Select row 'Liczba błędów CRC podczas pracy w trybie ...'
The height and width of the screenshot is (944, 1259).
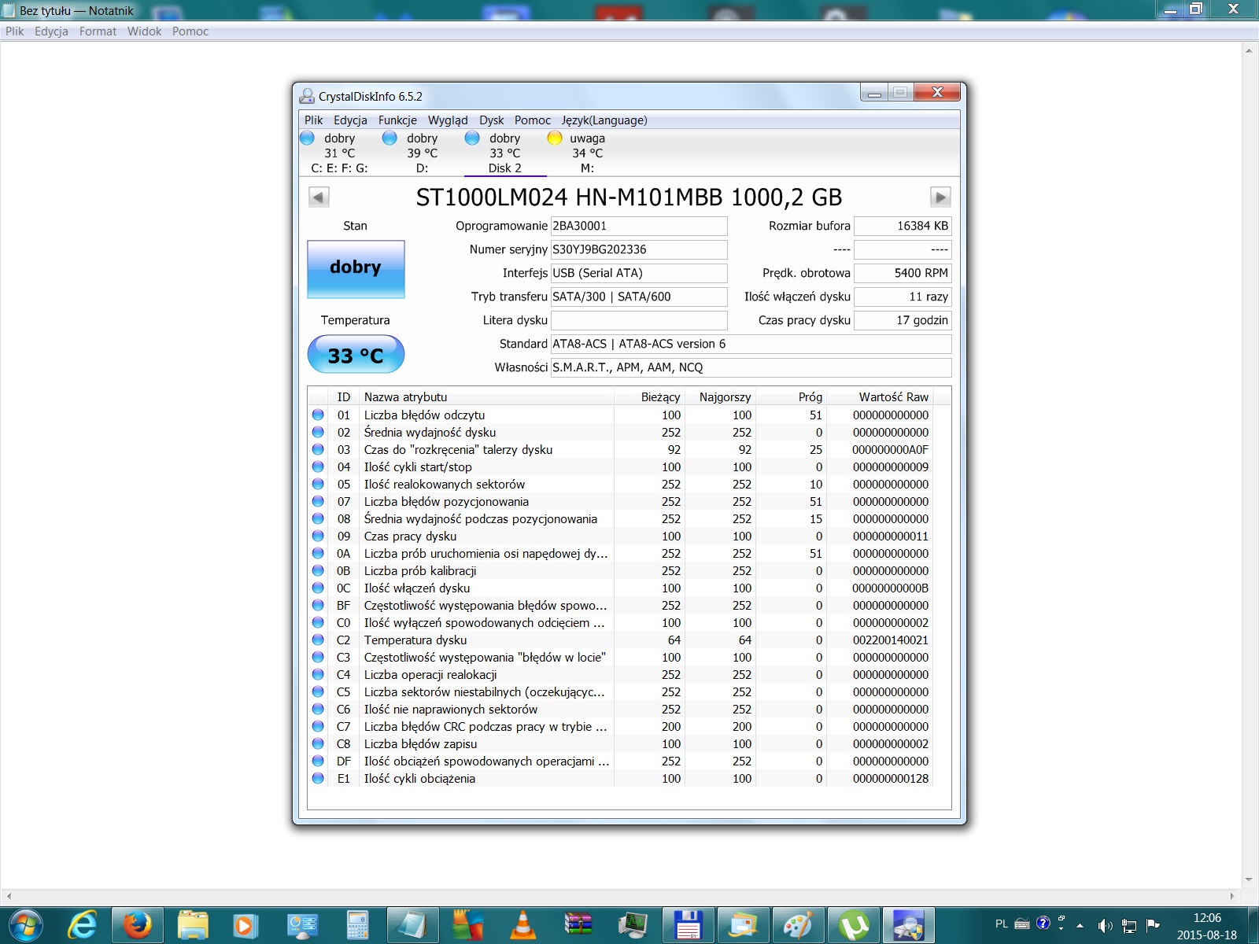(x=620, y=726)
